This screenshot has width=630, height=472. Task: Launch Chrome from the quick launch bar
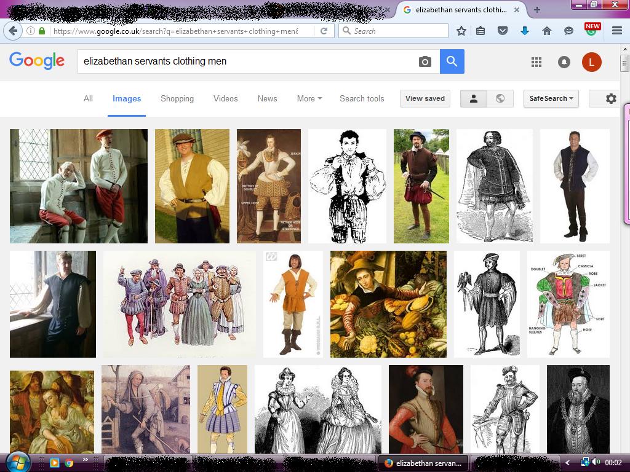[x=69, y=463]
